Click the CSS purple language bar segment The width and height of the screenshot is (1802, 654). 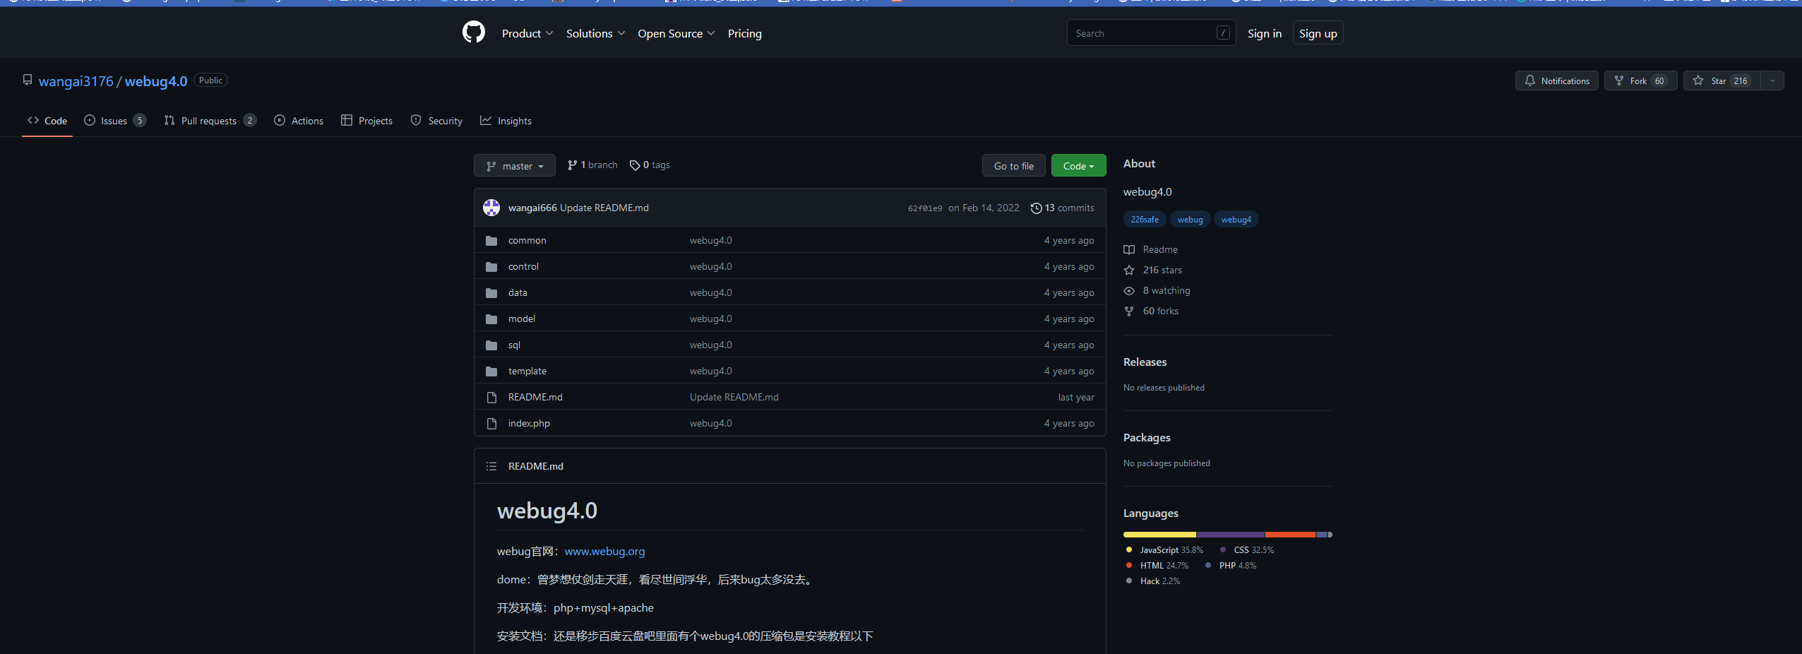click(x=1231, y=535)
